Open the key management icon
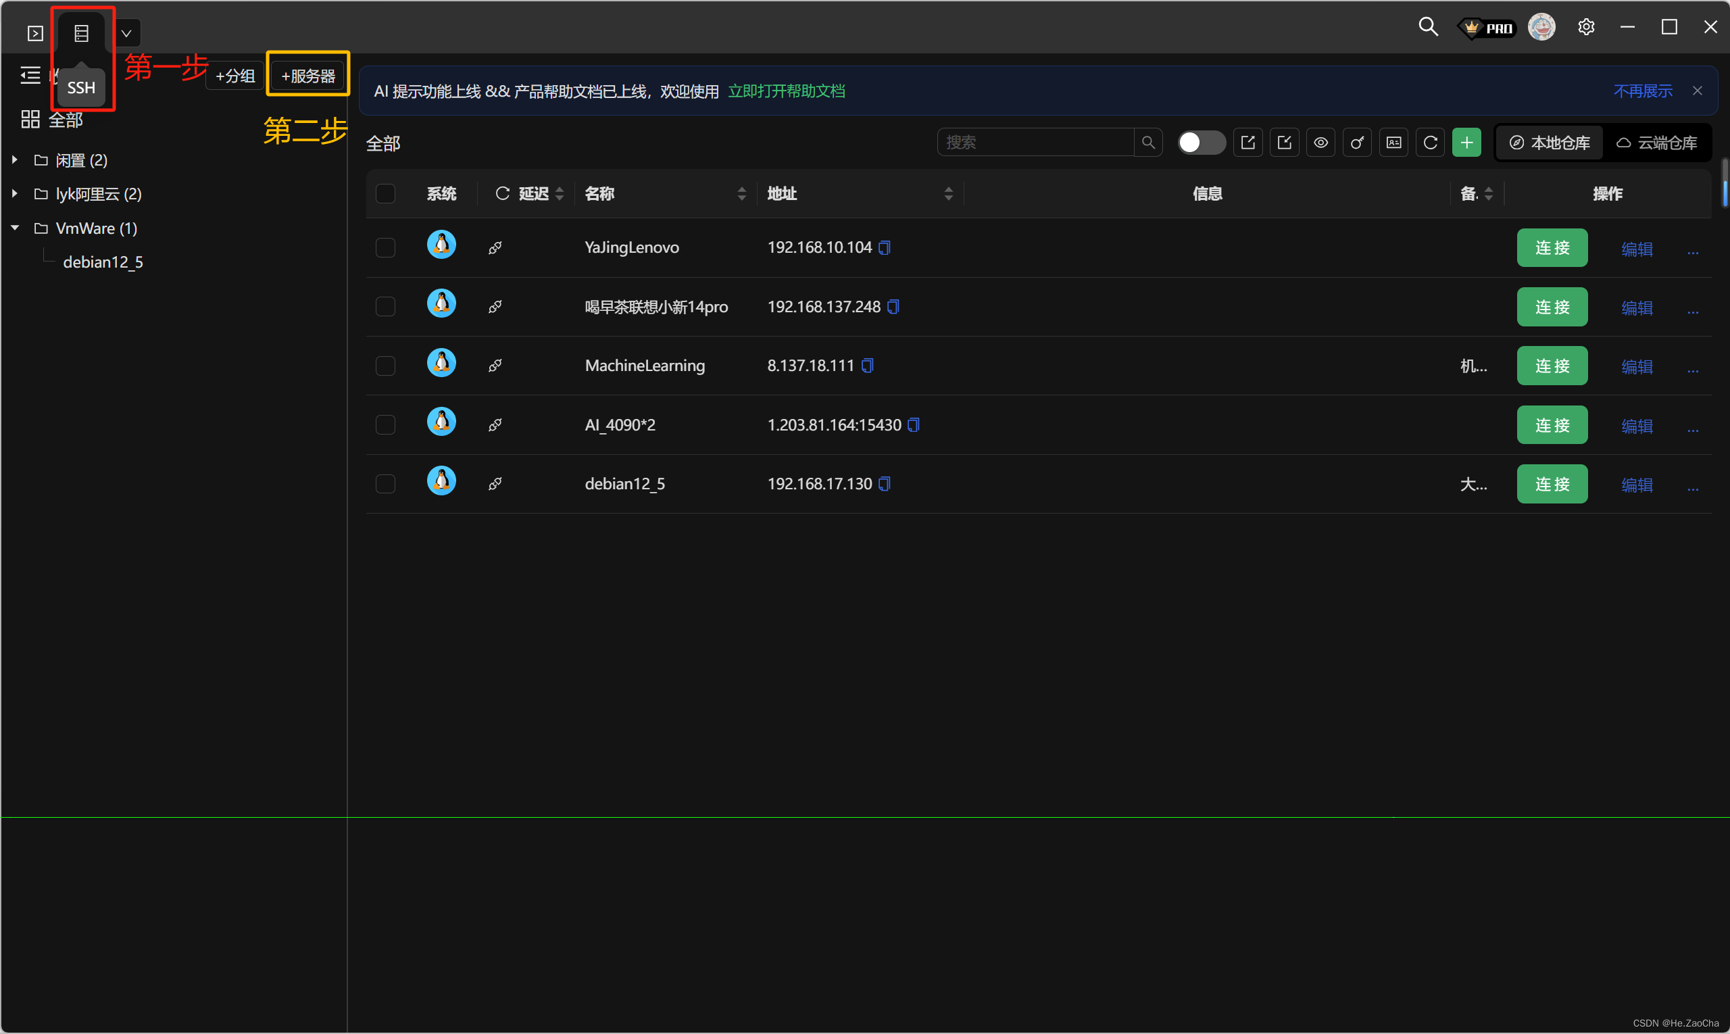Image resolution: width=1730 pixels, height=1034 pixels. tap(1356, 143)
